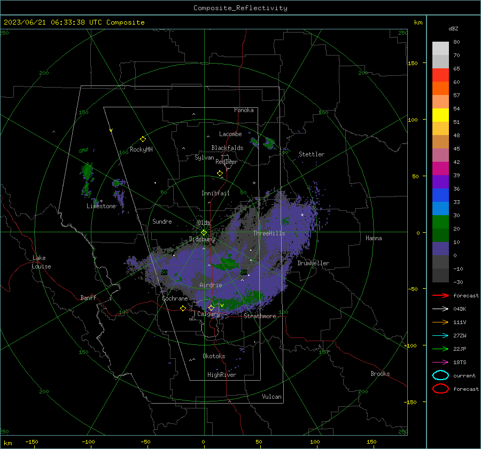Select the 65 dBZ red color swatch
The image size is (481, 449).
click(440, 75)
